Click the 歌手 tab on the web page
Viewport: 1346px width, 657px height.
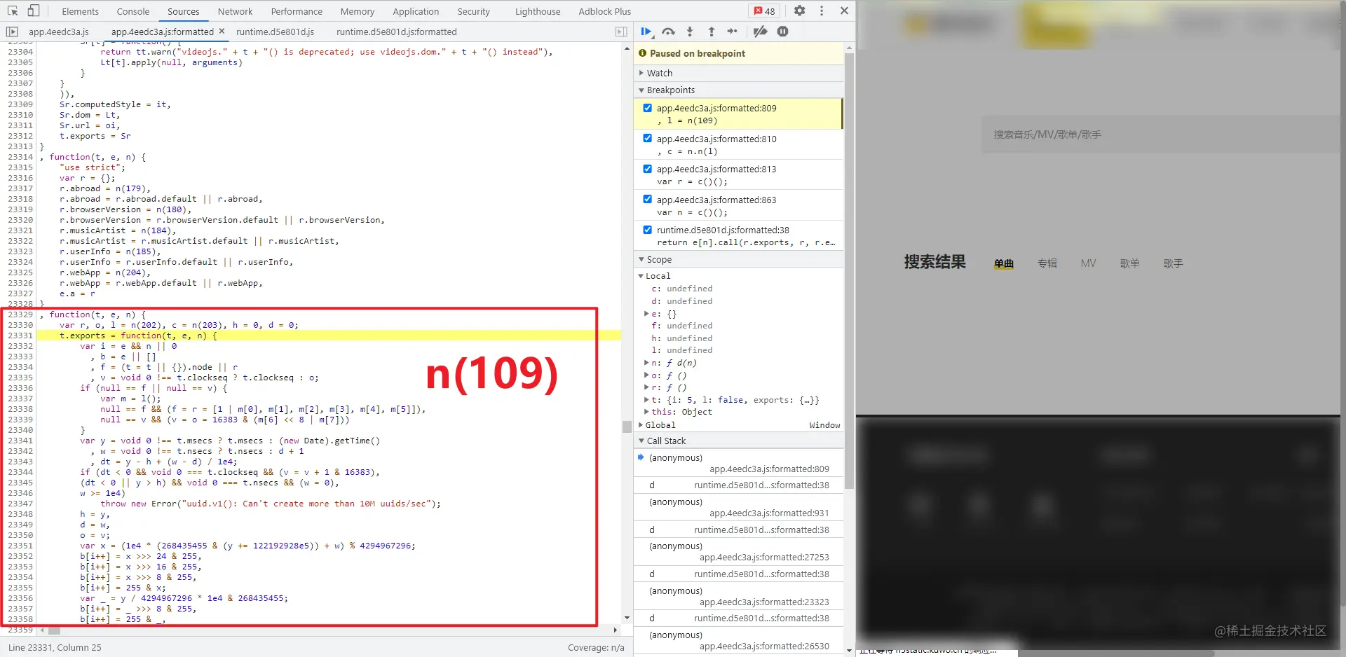click(1173, 263)
